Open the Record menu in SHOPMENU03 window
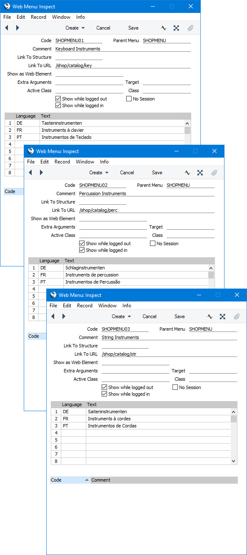 coord(85,306)
